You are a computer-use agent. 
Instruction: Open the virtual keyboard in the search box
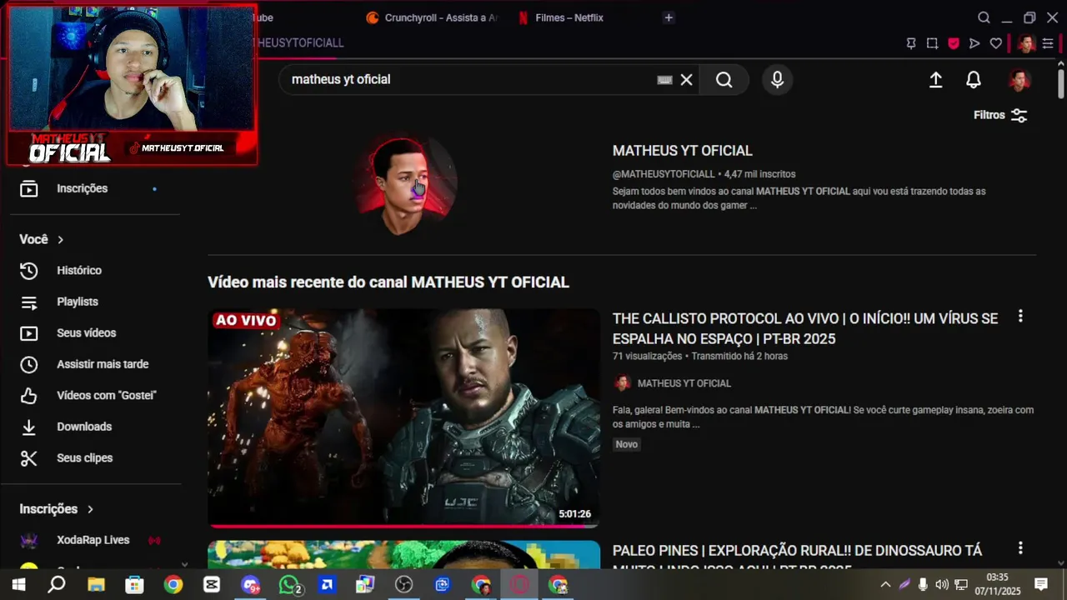point(664,80)
